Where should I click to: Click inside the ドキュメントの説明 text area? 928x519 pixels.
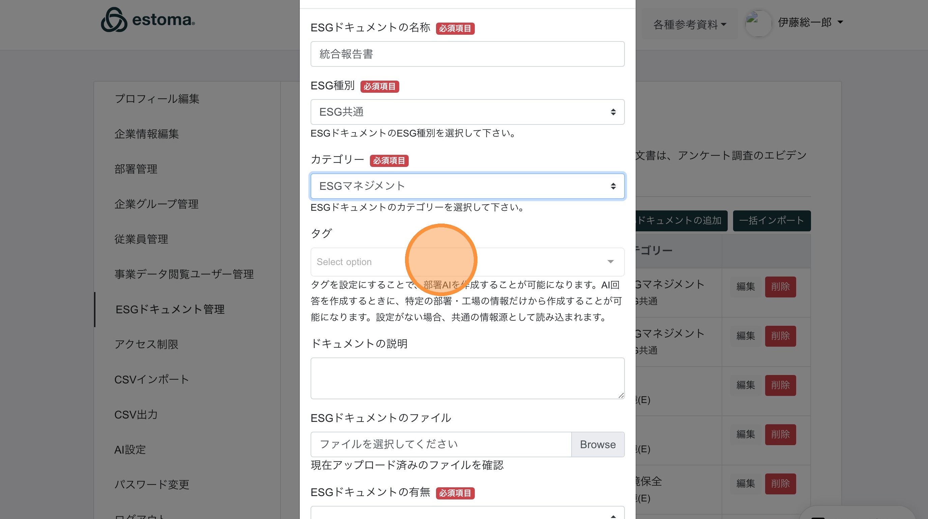coord(467,378)
